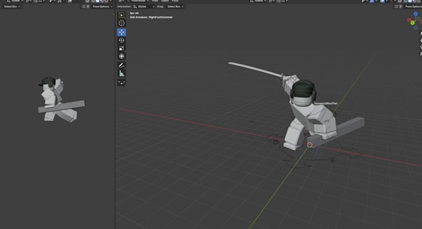Open the Orientation Global dropdown
This screenshot has height=229, width=422.
pyautogui.click(x=144, y=6)
